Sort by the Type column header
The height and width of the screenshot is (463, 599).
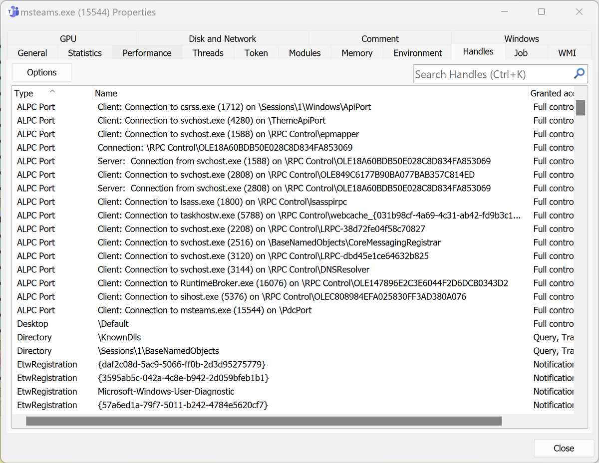click(x=52, y=93)
